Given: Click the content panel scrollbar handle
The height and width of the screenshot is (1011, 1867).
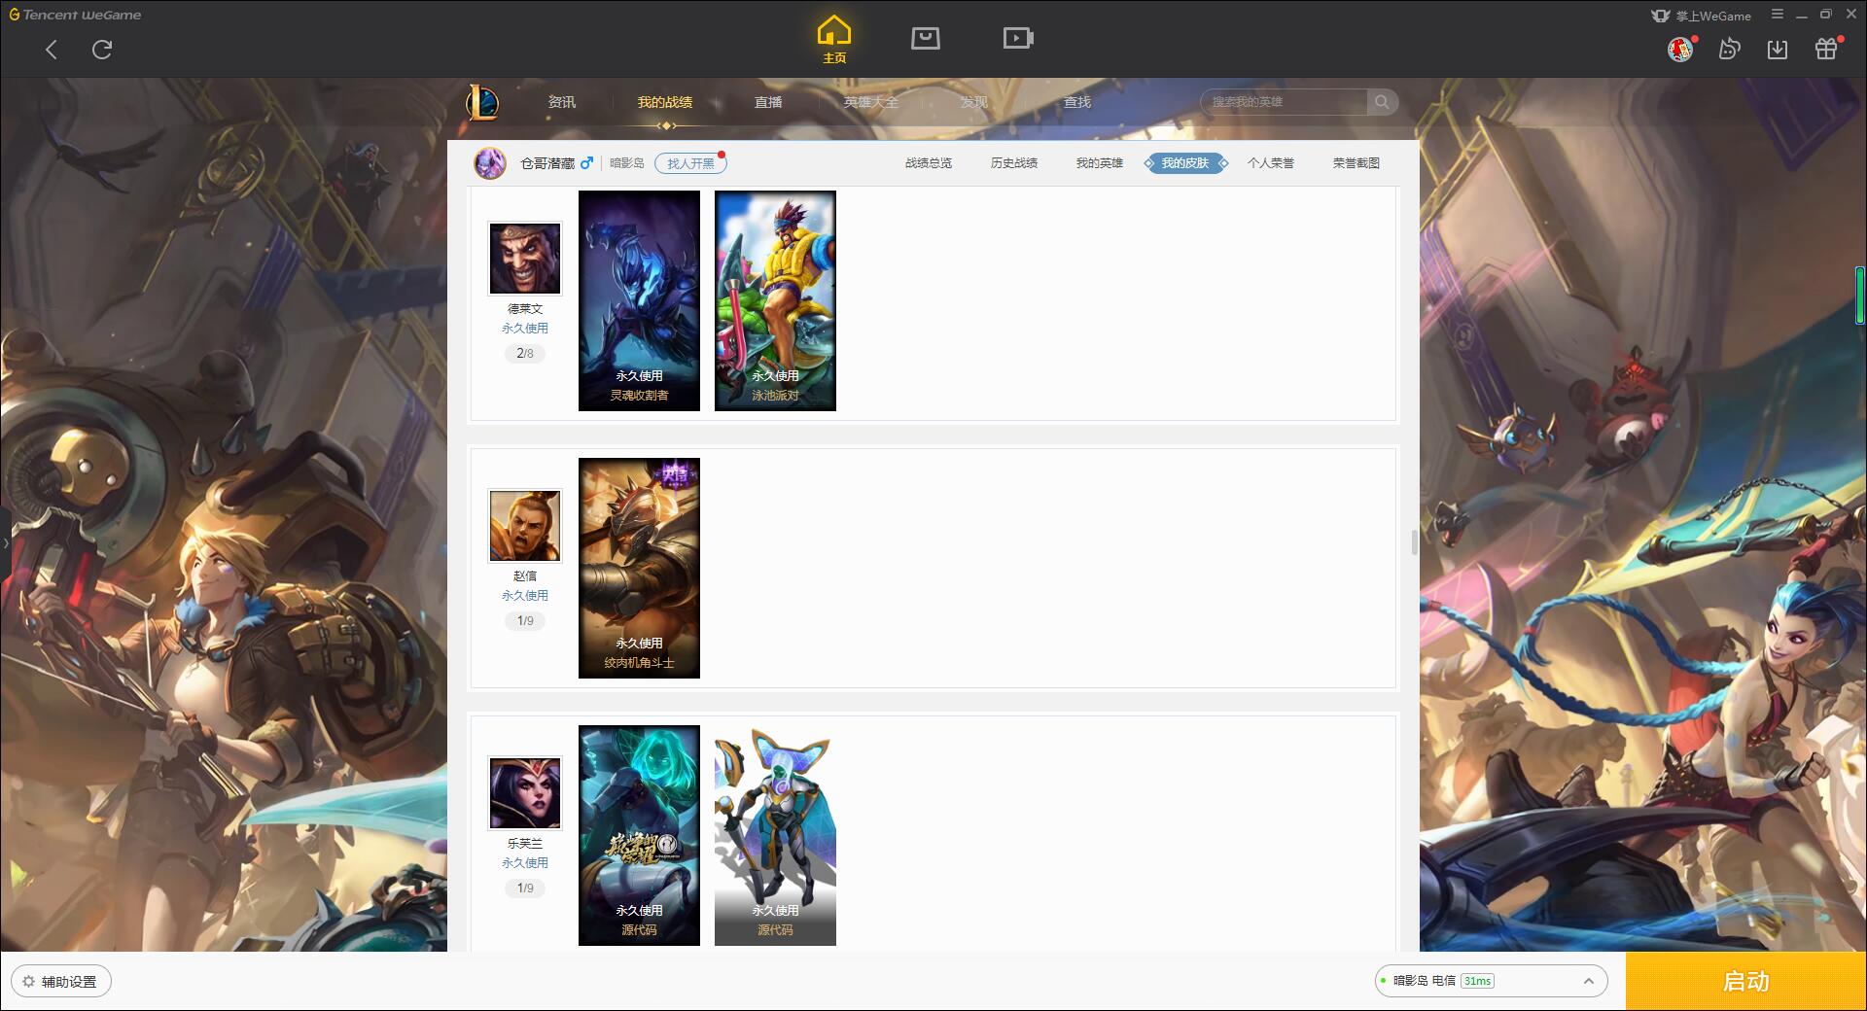Looking at the screenshot, I should (1414, 542).
